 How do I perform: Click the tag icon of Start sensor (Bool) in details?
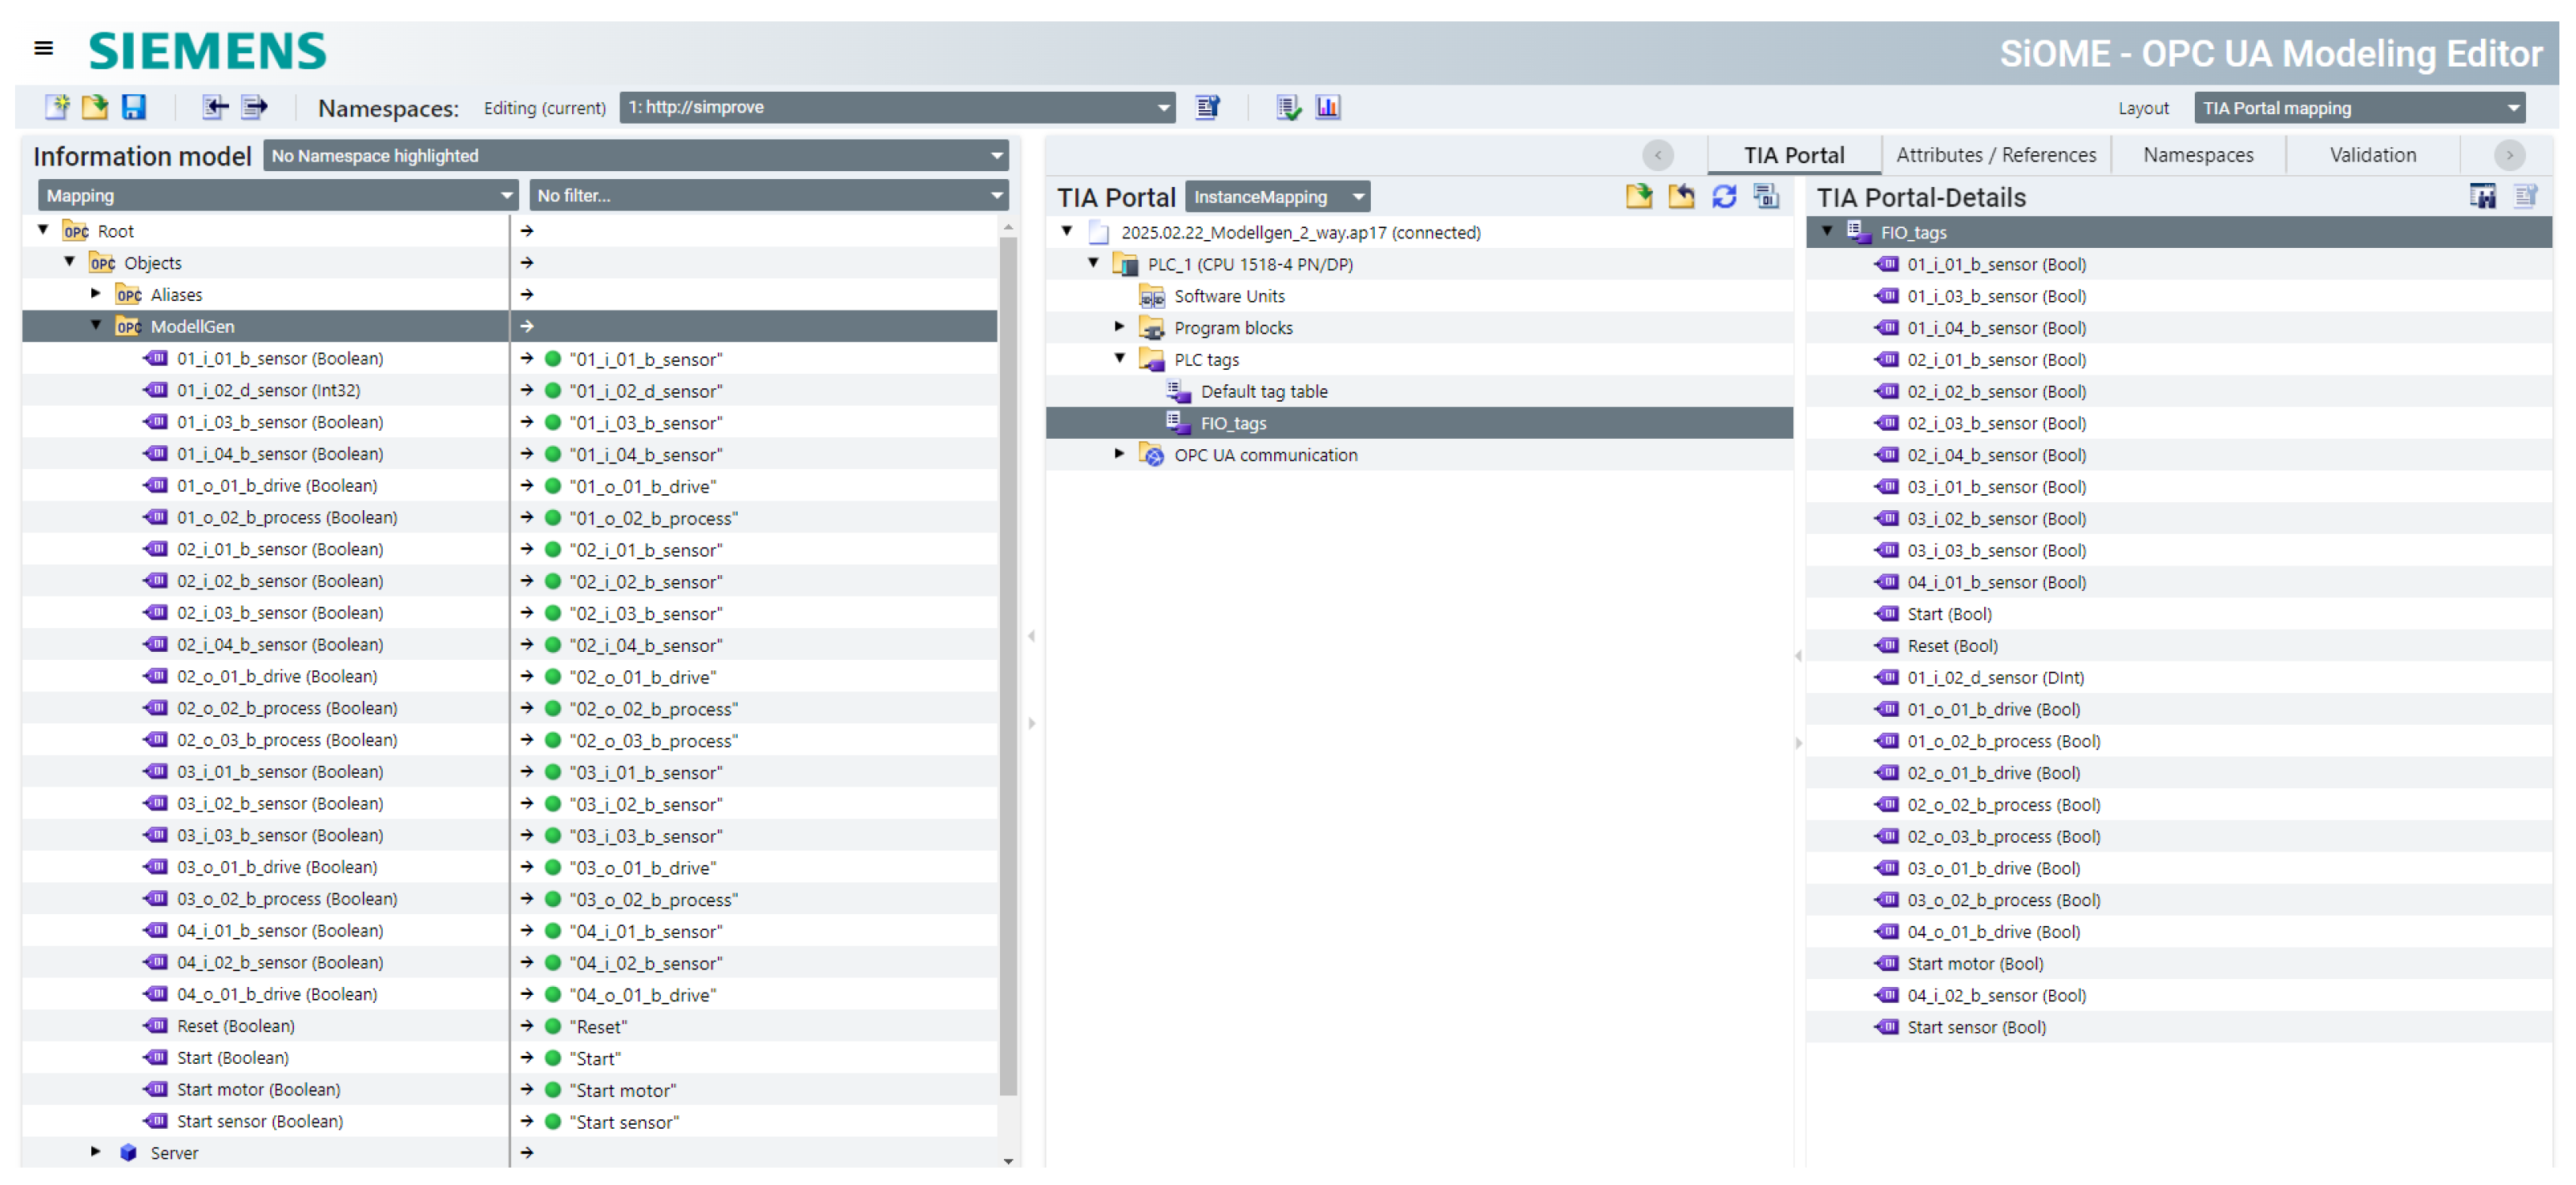coord(1887,1027)
